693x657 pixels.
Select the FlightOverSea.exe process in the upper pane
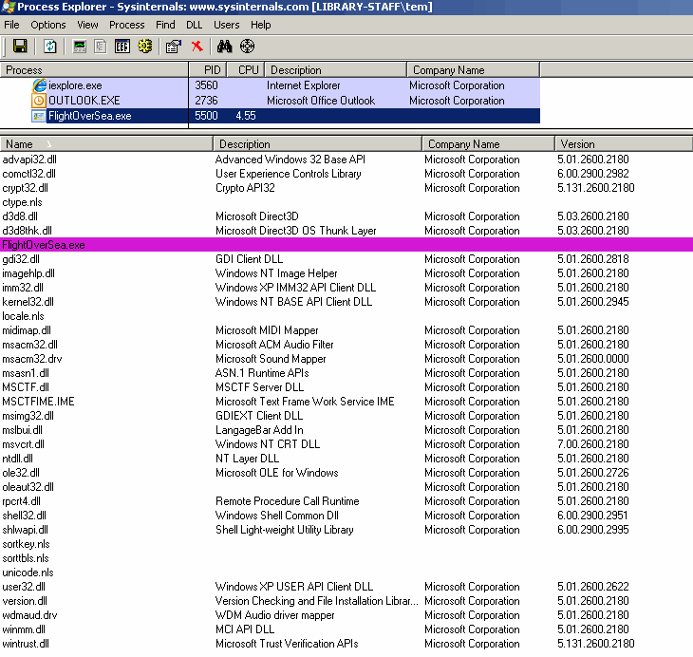[x=270, y=116]
